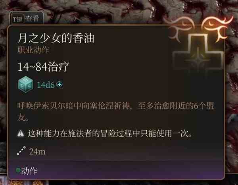
Task: Click the 14d6 dice roll text
Action: (46, 85)
